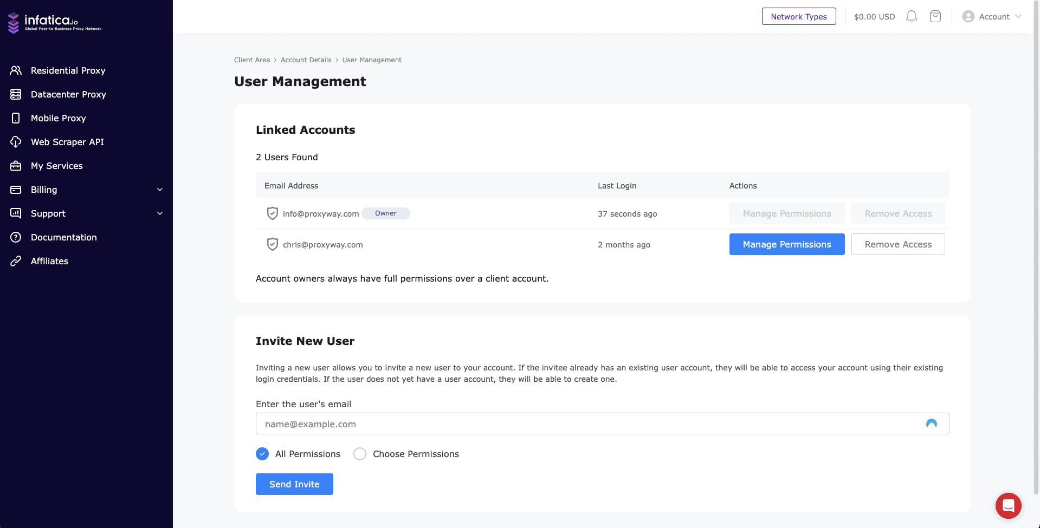This screenshot has height=528, width=1040.
Task: Click the Last Login column header
Action: 617,186
